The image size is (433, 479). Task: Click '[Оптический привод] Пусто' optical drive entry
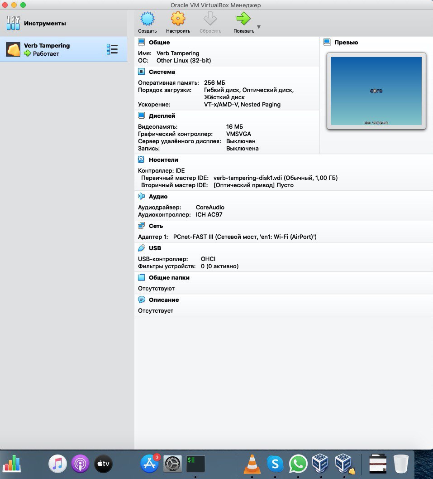[x=253, y=185]
